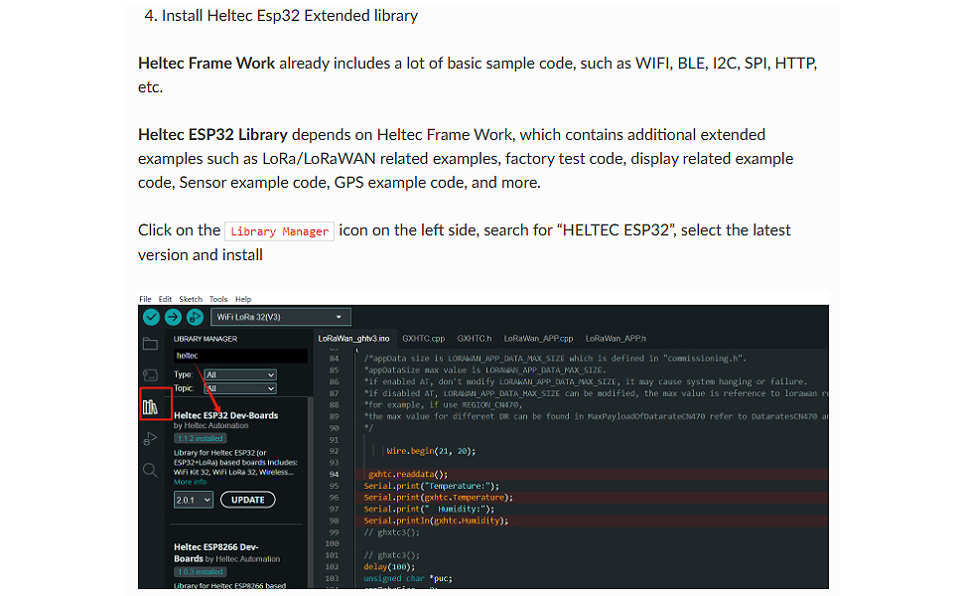
Task: Open the Sketchbook folder icon
Action: tap(150, 345)
